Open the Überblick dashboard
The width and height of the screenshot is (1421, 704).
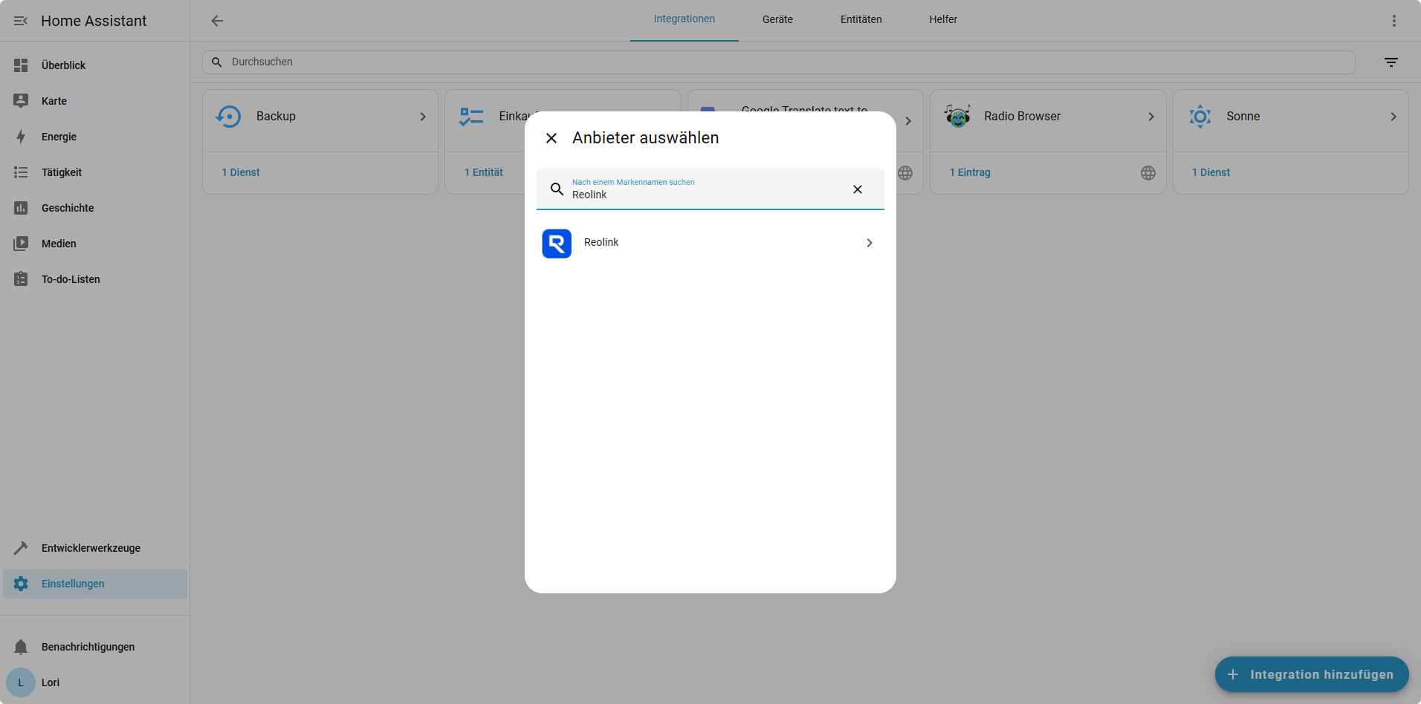[x=95, y=65]
